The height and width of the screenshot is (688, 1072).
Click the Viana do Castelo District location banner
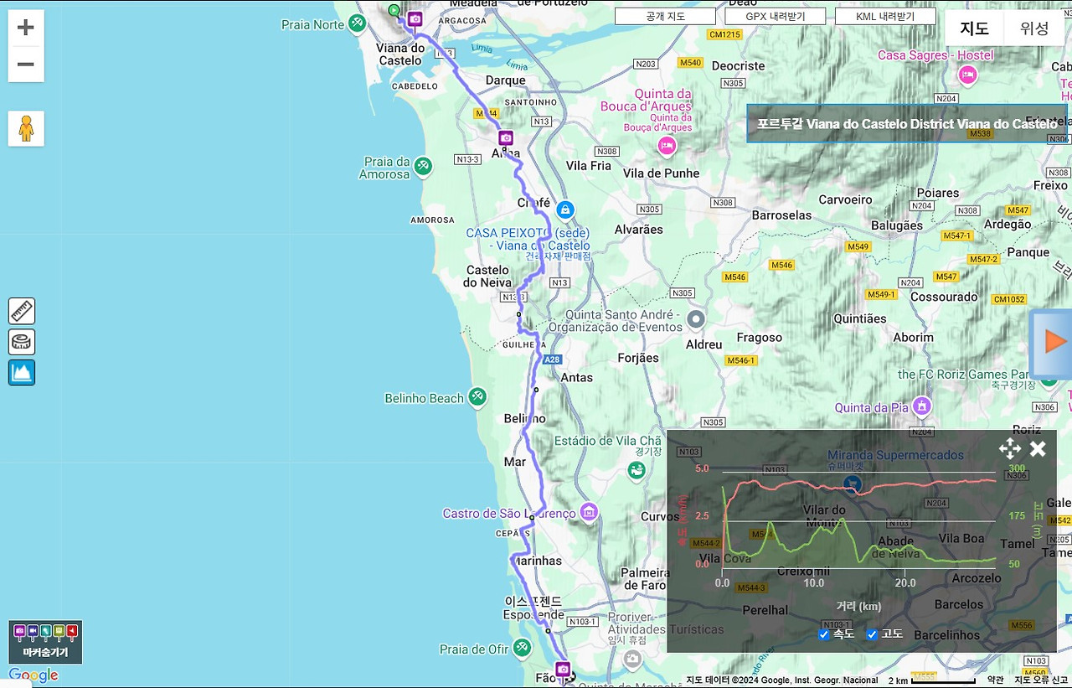click(907, 123)
